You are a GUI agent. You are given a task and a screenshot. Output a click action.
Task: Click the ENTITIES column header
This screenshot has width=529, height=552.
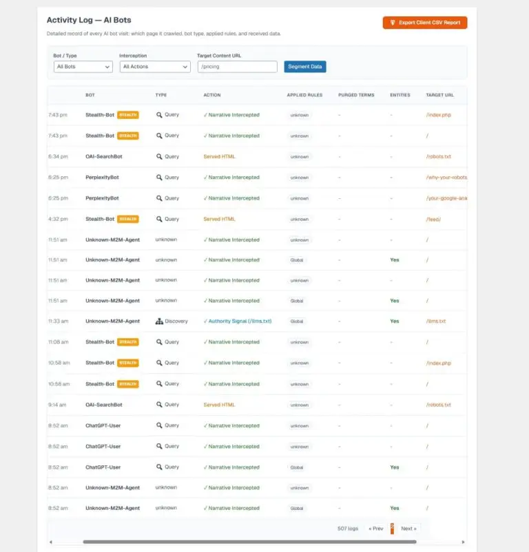[400, 95]
